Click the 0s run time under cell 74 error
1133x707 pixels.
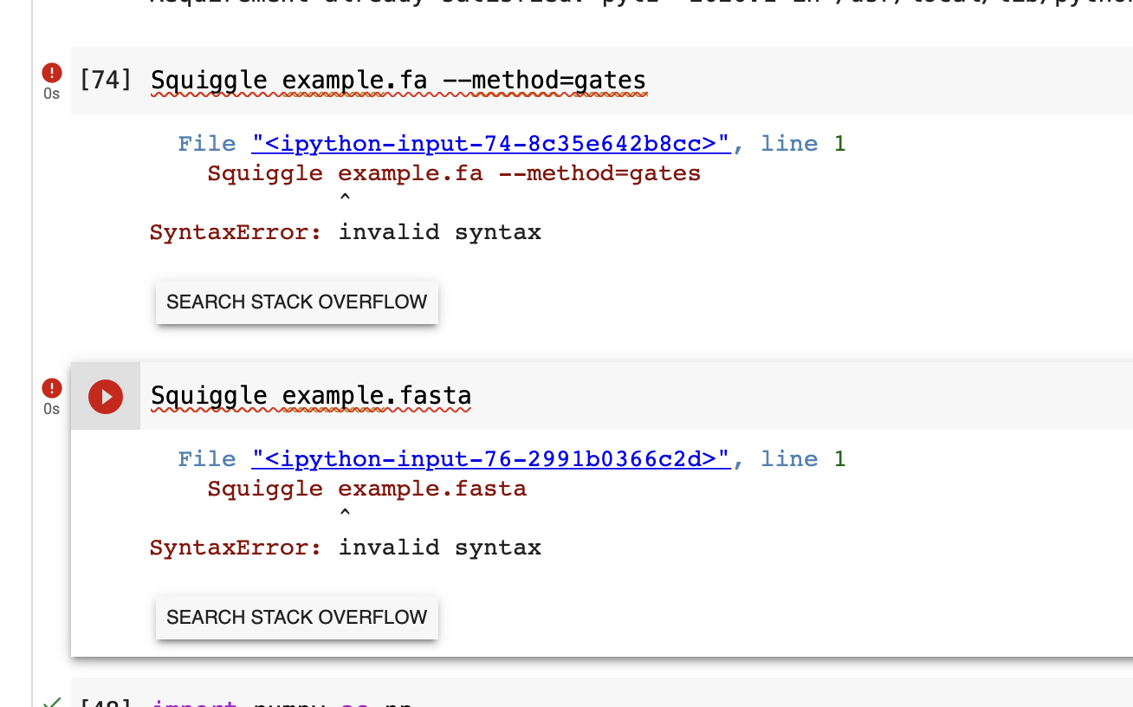(52, 94)
